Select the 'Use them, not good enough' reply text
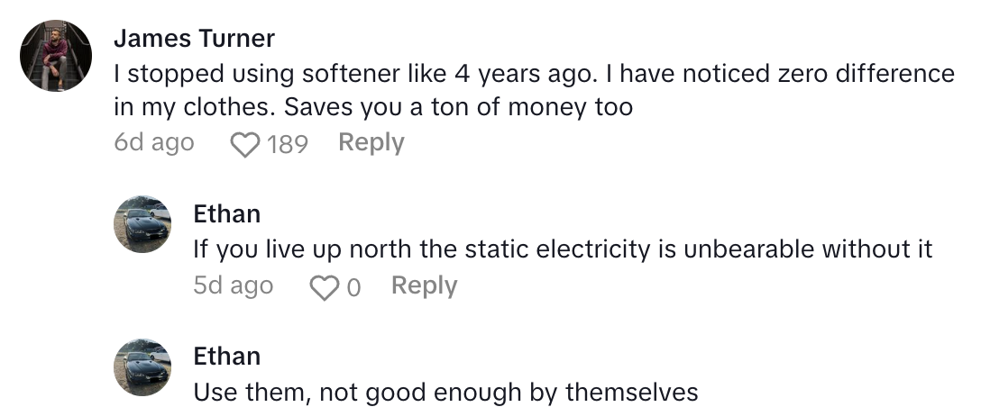Image resolution: width=981 pixels, height=416 pixels. (x=445, y=393)
